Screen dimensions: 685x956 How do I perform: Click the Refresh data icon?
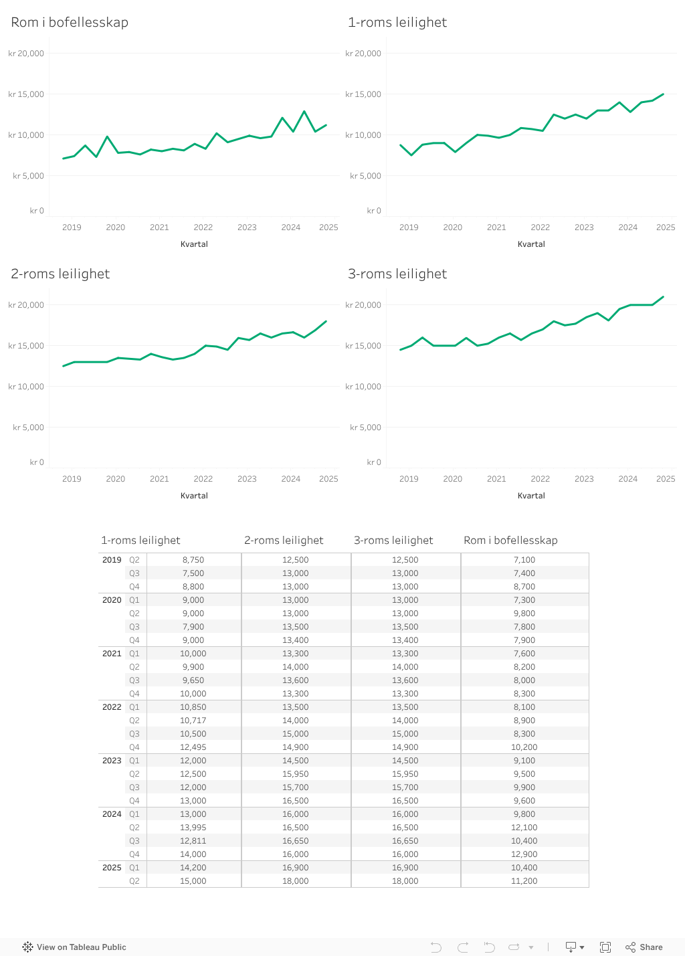coord(513,947)
